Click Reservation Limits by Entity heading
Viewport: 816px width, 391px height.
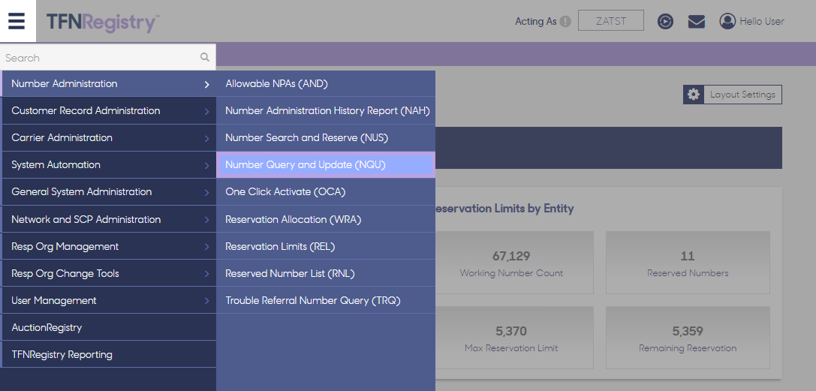(x=504, y=209)
